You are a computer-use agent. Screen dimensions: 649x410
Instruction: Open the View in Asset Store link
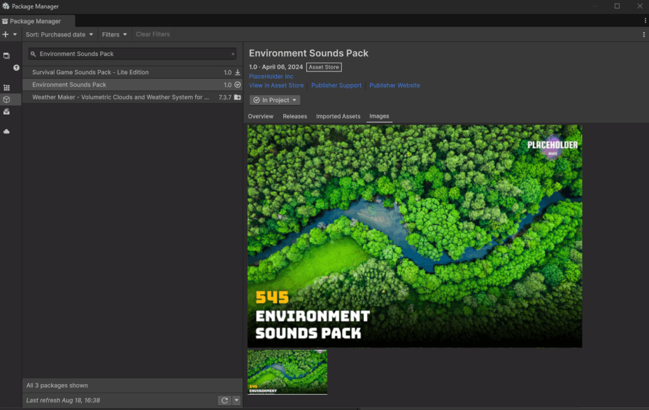(276, 85)
